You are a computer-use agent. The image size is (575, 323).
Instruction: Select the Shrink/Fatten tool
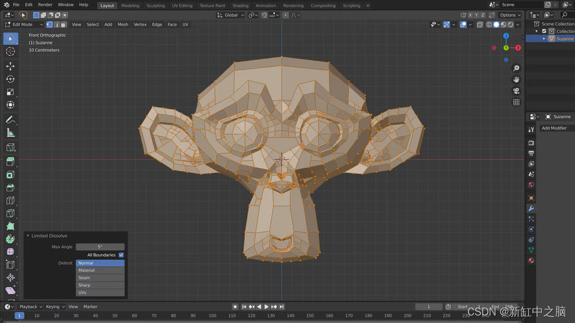pos(10,277)
